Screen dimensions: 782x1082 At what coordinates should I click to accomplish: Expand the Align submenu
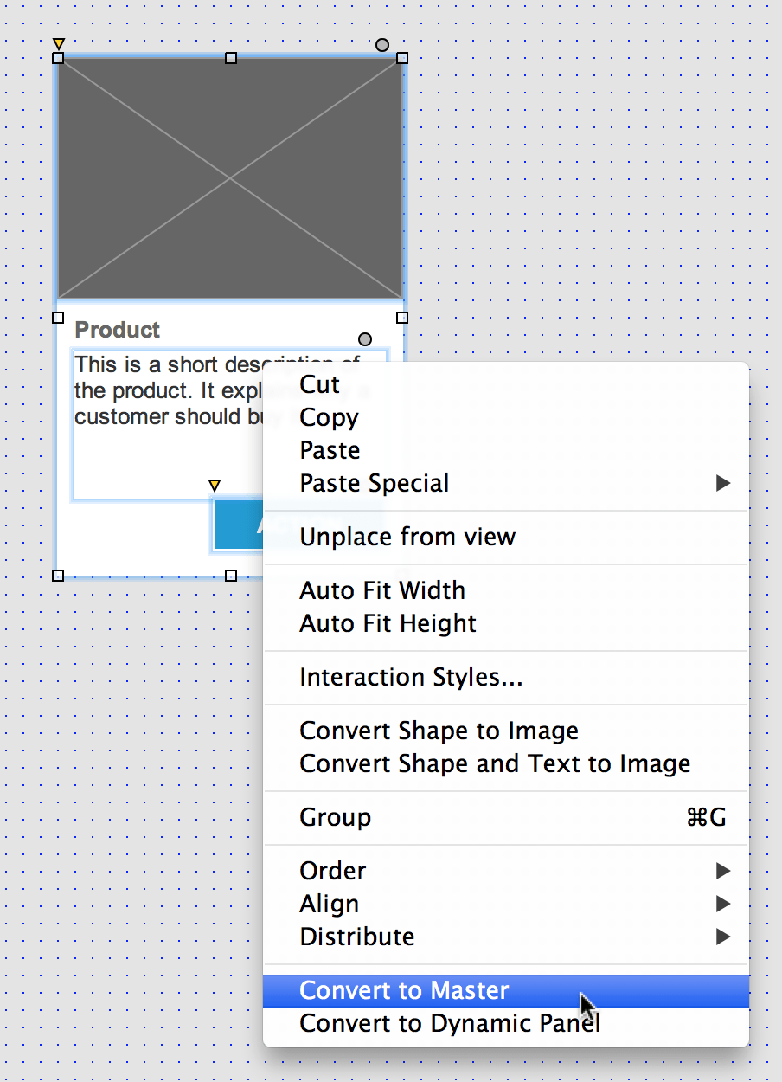coord(506,904)
